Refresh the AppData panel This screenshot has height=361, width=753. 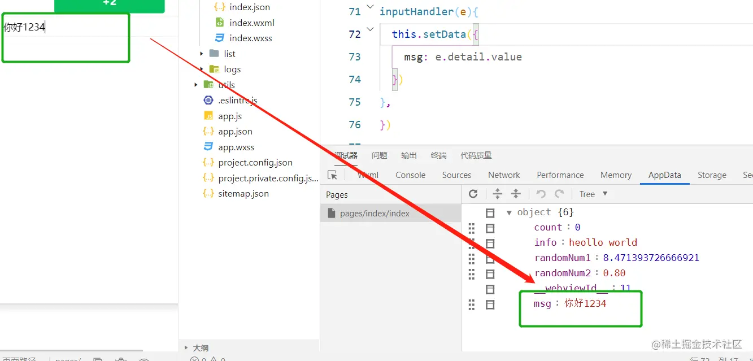pyautogui.click(x=473, y=194)
